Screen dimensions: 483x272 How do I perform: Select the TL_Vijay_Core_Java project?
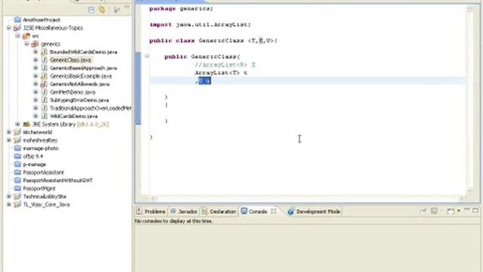click(x=47, y=205)
